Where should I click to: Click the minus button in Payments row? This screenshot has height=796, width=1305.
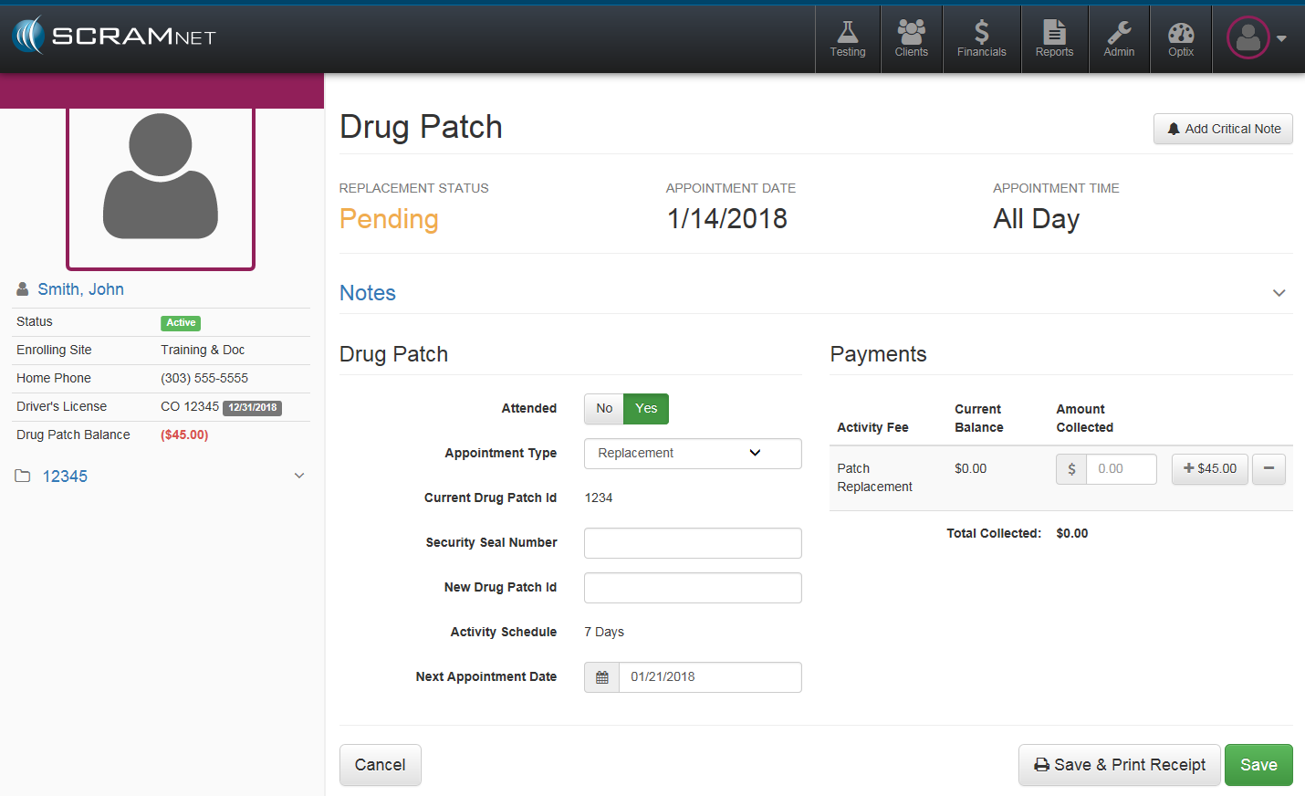point(1268,469)
